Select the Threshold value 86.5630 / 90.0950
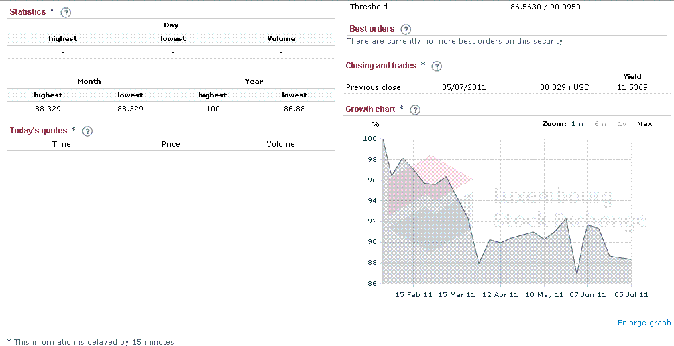This screenshot has width=674, height=346. [545, 7]
